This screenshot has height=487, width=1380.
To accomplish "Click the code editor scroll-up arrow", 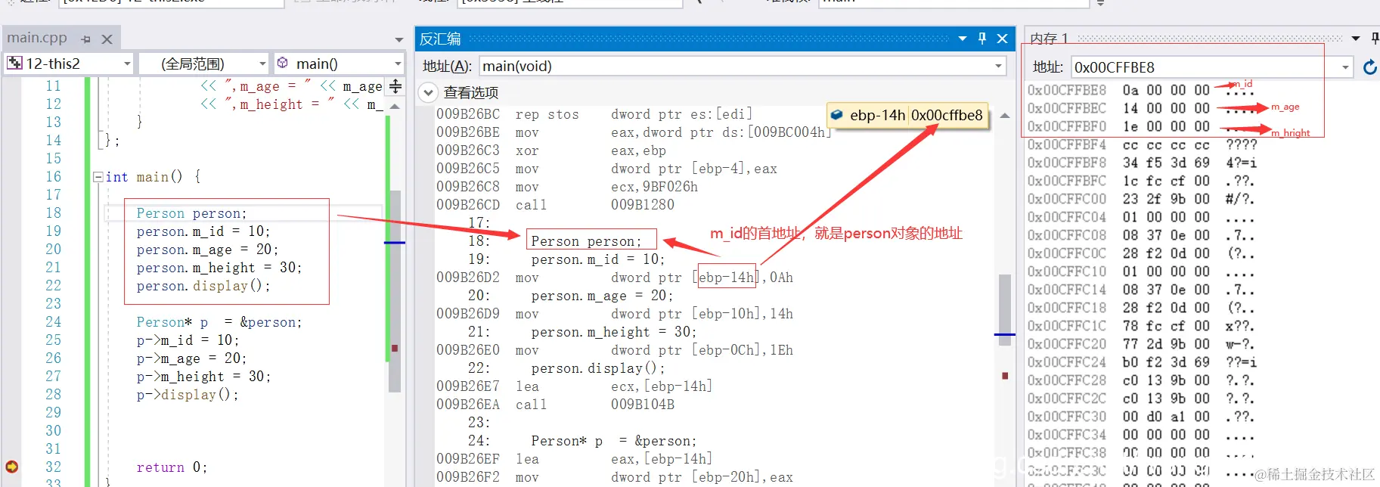I will pyautogui.click(x=395, y=107).
